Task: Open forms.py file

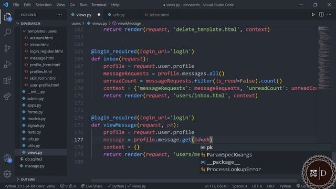Action: [x=35, y=112]
